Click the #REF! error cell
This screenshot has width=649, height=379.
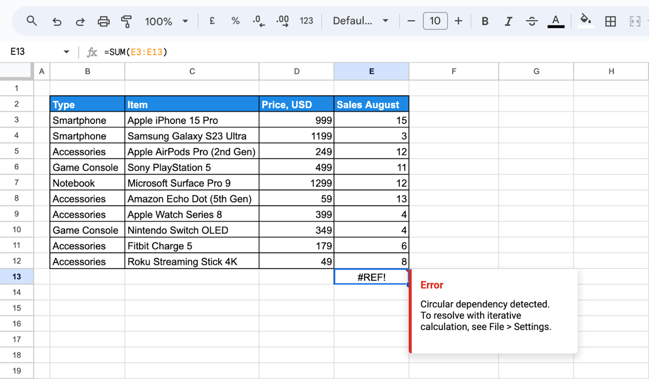(x=372, y=277)
